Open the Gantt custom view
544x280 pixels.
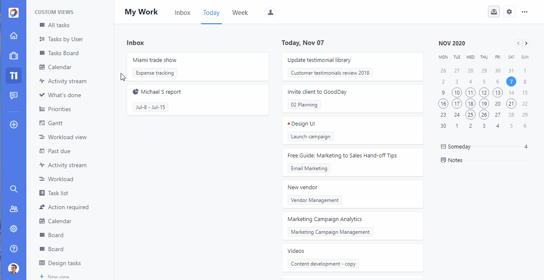click(x=55, y=123)
